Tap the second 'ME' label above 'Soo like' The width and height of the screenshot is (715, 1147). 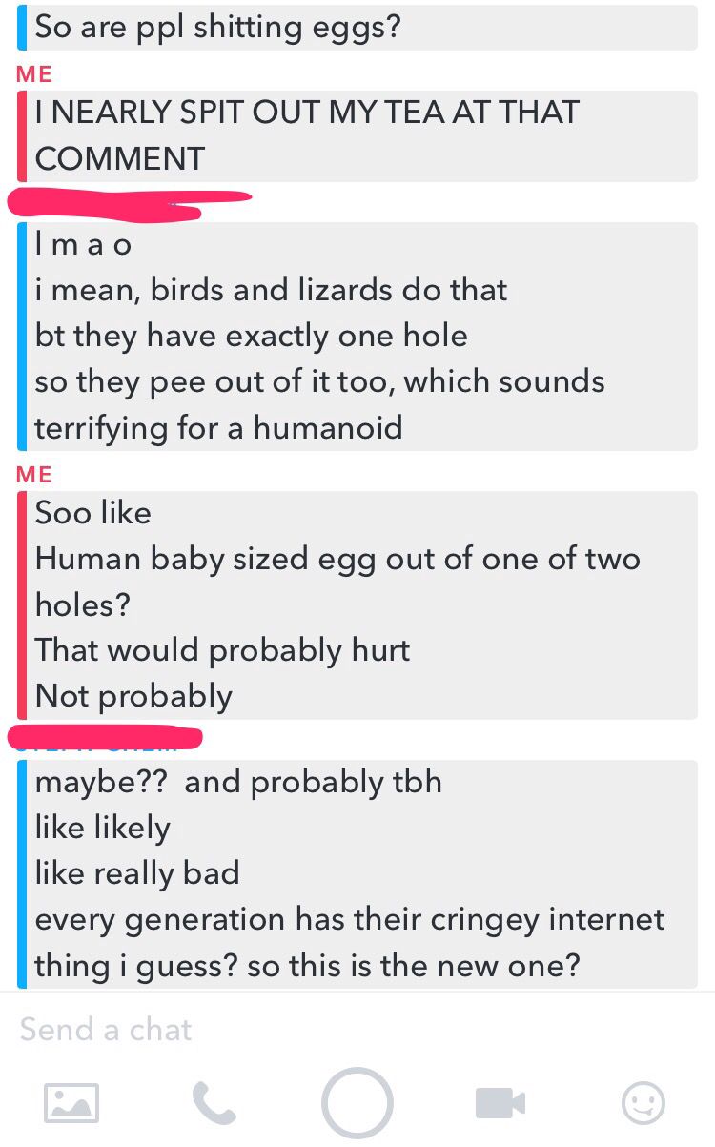click(34, 475)
